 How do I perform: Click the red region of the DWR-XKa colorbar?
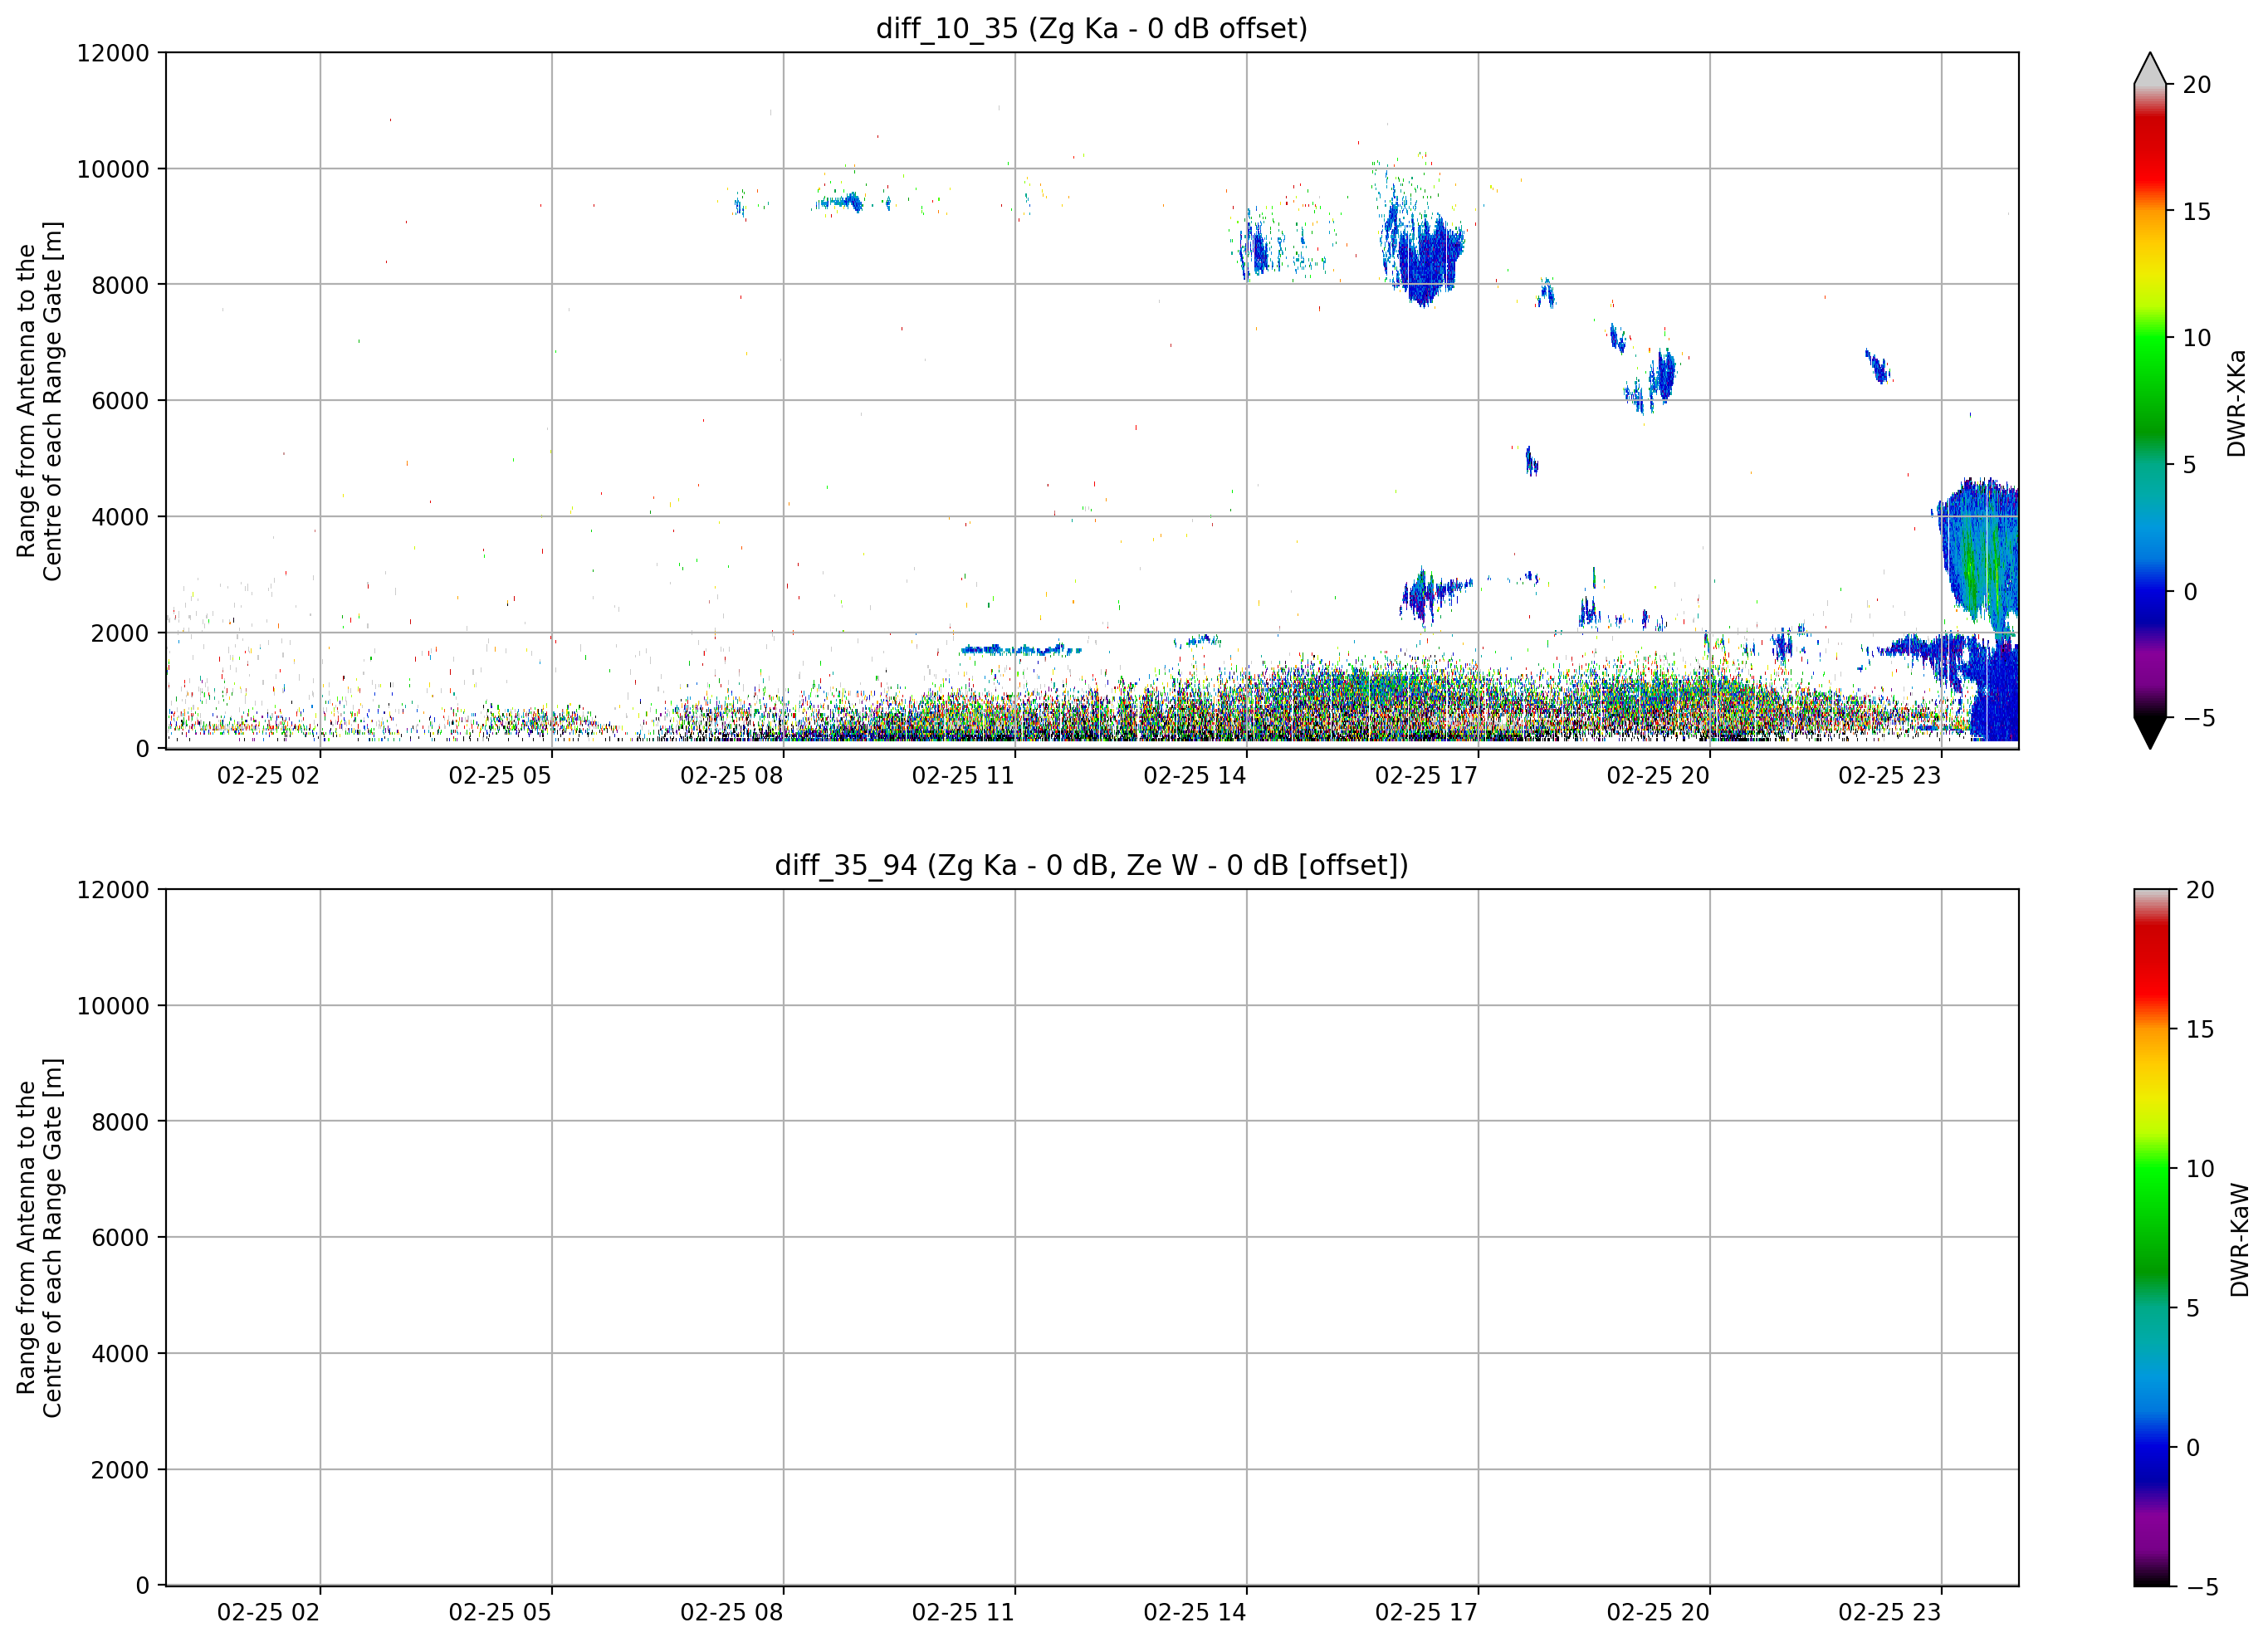pos(2149,160)
